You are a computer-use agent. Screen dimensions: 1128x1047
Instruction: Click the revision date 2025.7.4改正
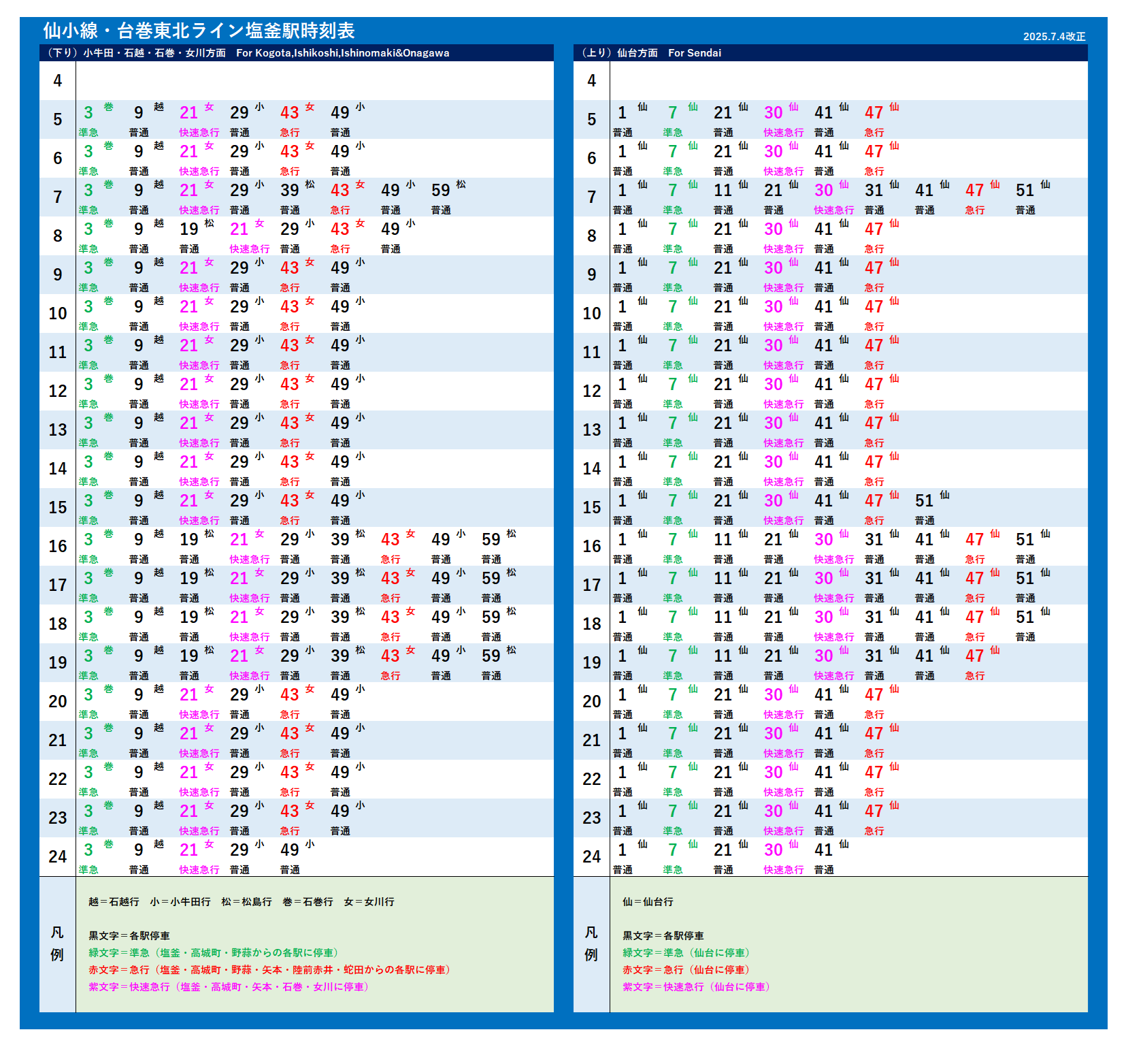click(x=1054, y=36)
